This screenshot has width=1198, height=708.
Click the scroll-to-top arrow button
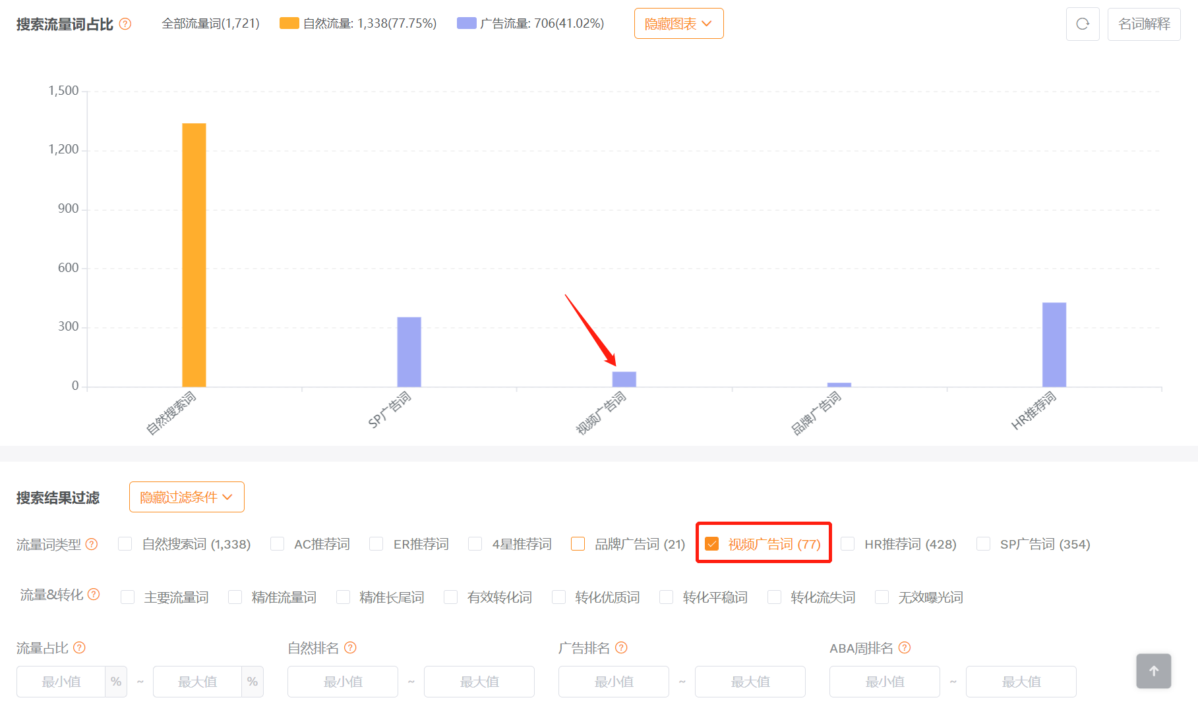pos(1153,670)
